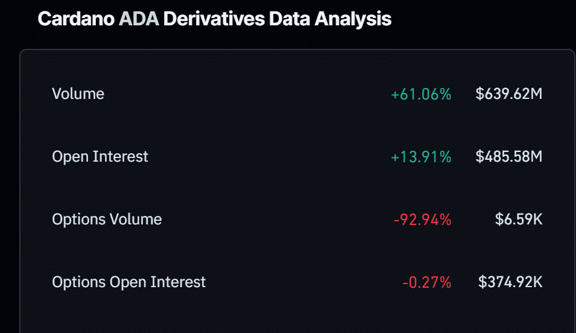Screen dimensions: 576x333
Task: Click the +61.06% volume change value
Action: [x=421, y=94]
